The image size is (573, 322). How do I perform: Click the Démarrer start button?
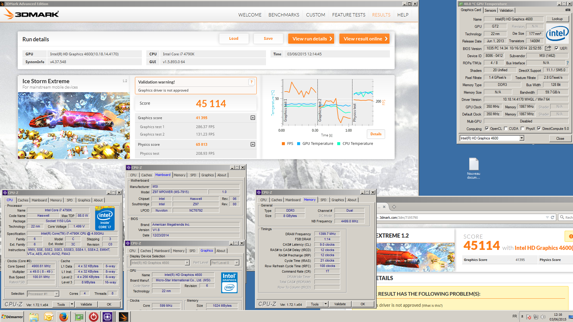pos(12,317)
